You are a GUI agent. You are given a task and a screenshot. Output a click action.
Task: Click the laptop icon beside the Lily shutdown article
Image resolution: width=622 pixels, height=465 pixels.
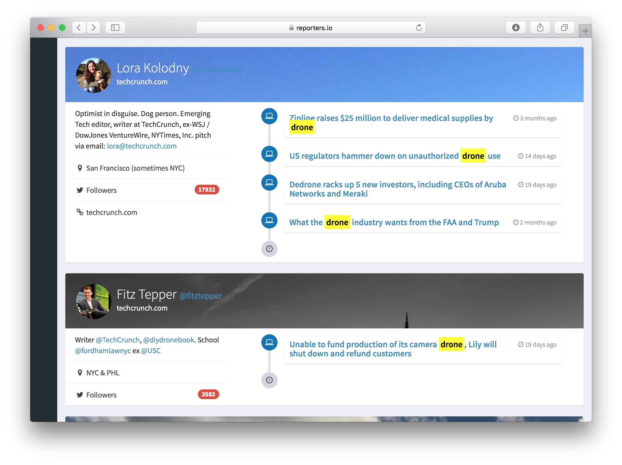[x=269, y=343]
